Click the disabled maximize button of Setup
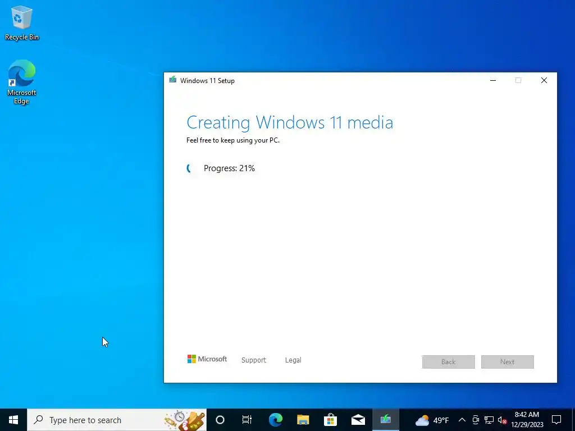This screenshot has height=431, width=575. [x=518, y=80]
